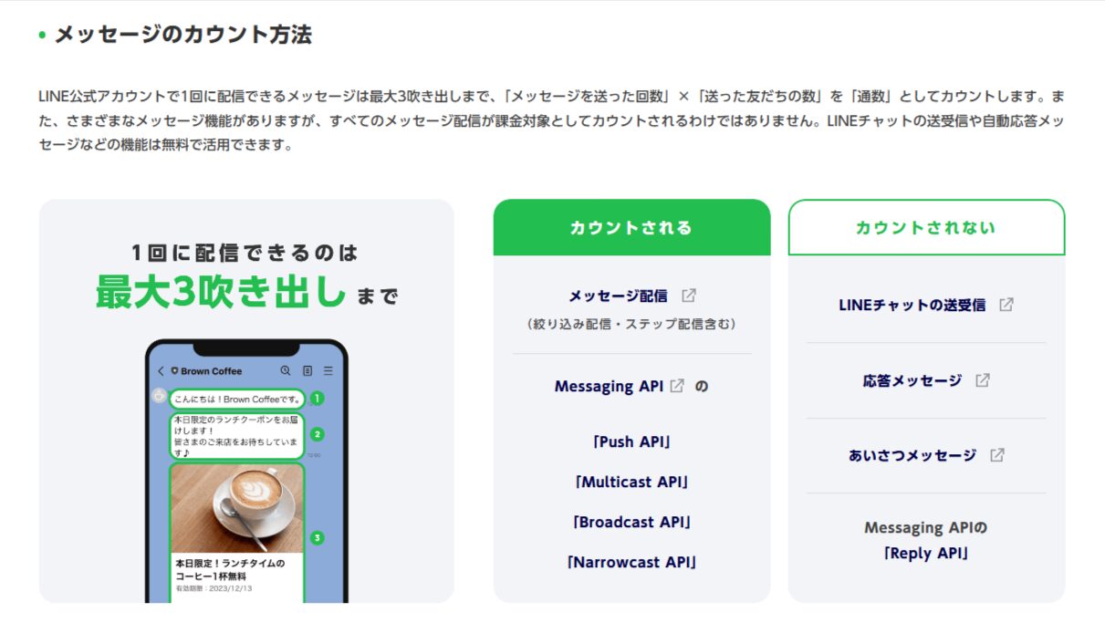Click search icon in Brown Coffee phone header
The width and height of the screenshot is (1105, 633).
click(x=286, y=370)
